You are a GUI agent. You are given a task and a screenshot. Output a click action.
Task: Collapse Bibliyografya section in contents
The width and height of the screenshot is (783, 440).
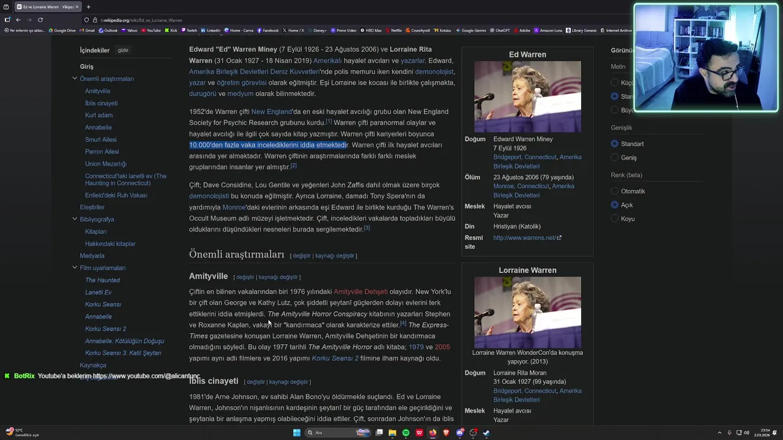pyautogui.click(x=75, y=219)
